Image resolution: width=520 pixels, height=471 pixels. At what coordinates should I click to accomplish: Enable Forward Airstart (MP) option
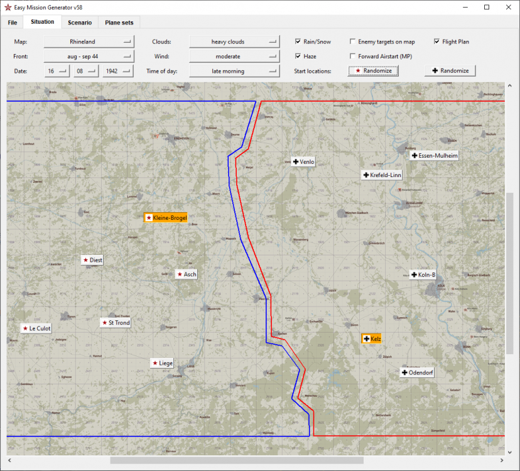coord(352,56)
